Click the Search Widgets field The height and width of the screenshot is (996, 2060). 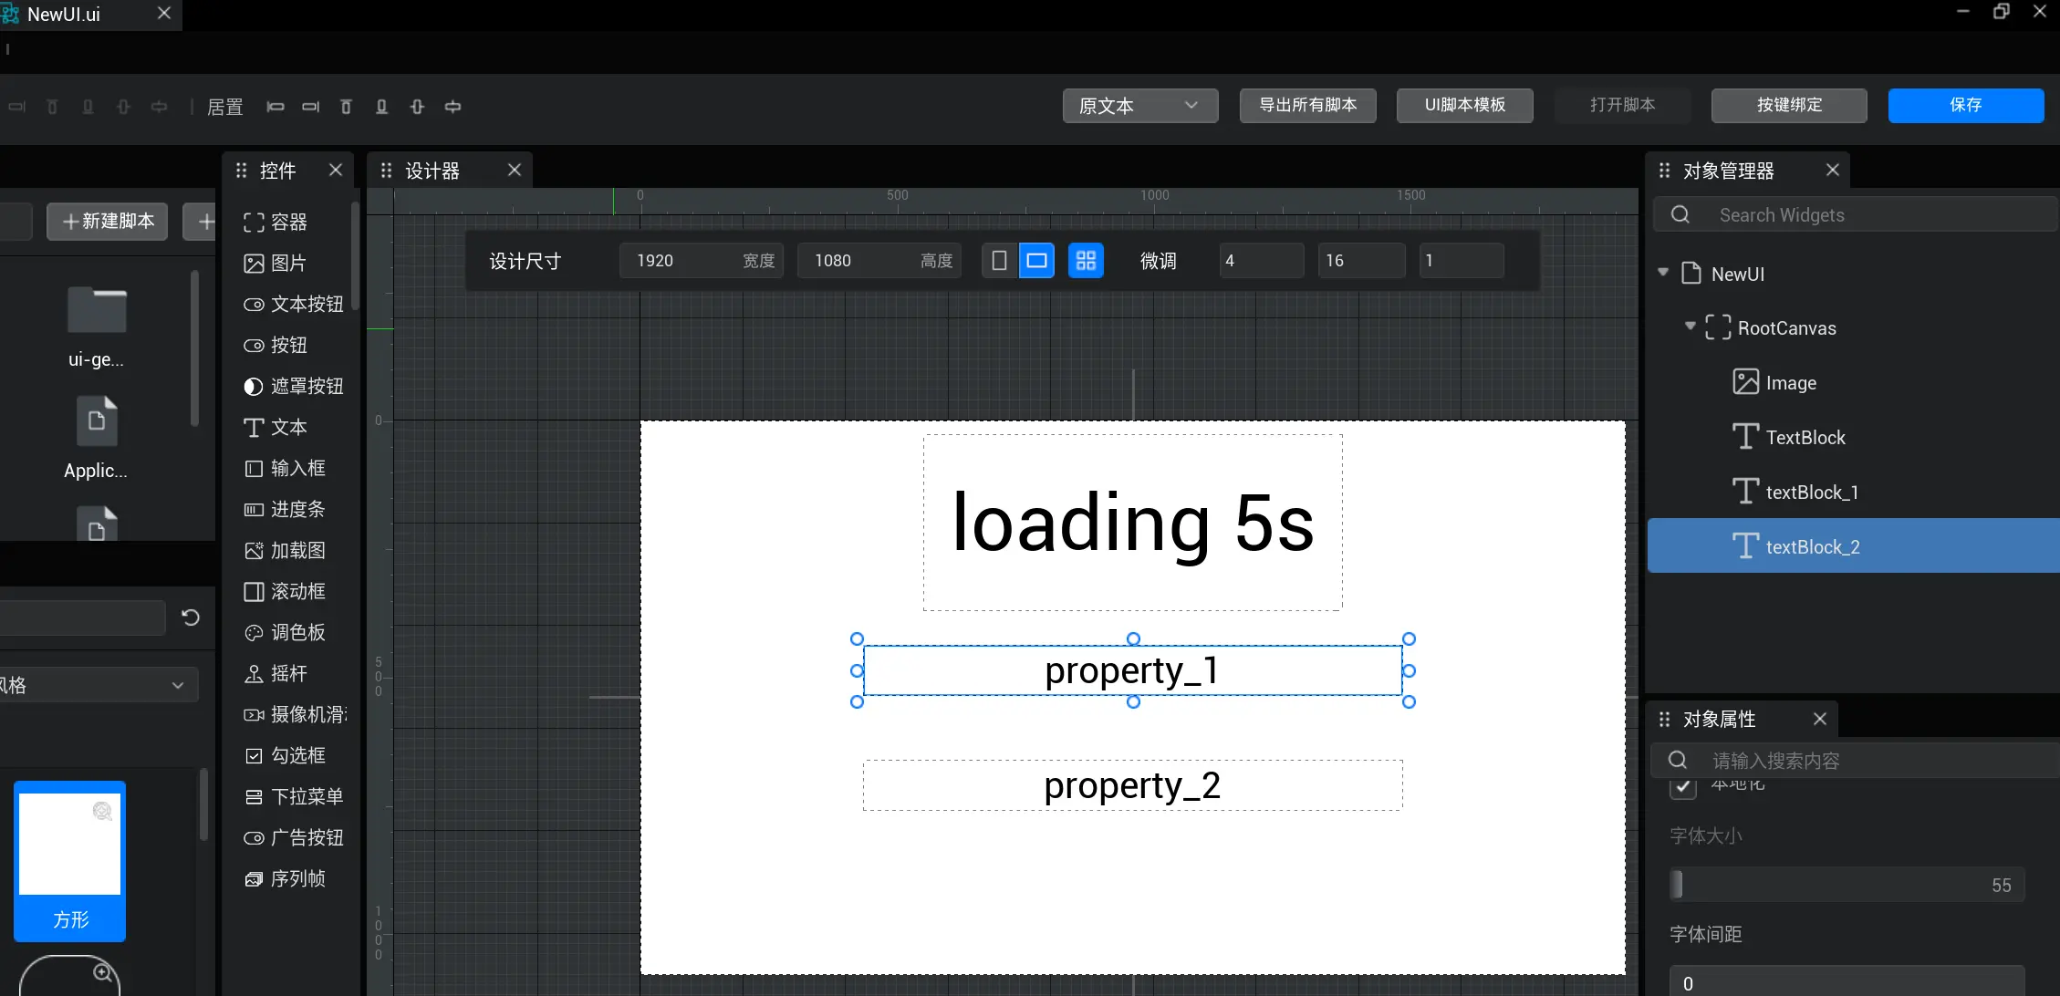[1856, 215]
